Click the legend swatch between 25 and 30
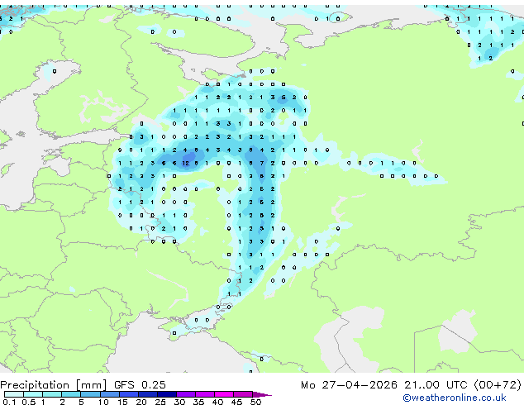The width and height of the screenshot is (524, 405). (167, 394)
